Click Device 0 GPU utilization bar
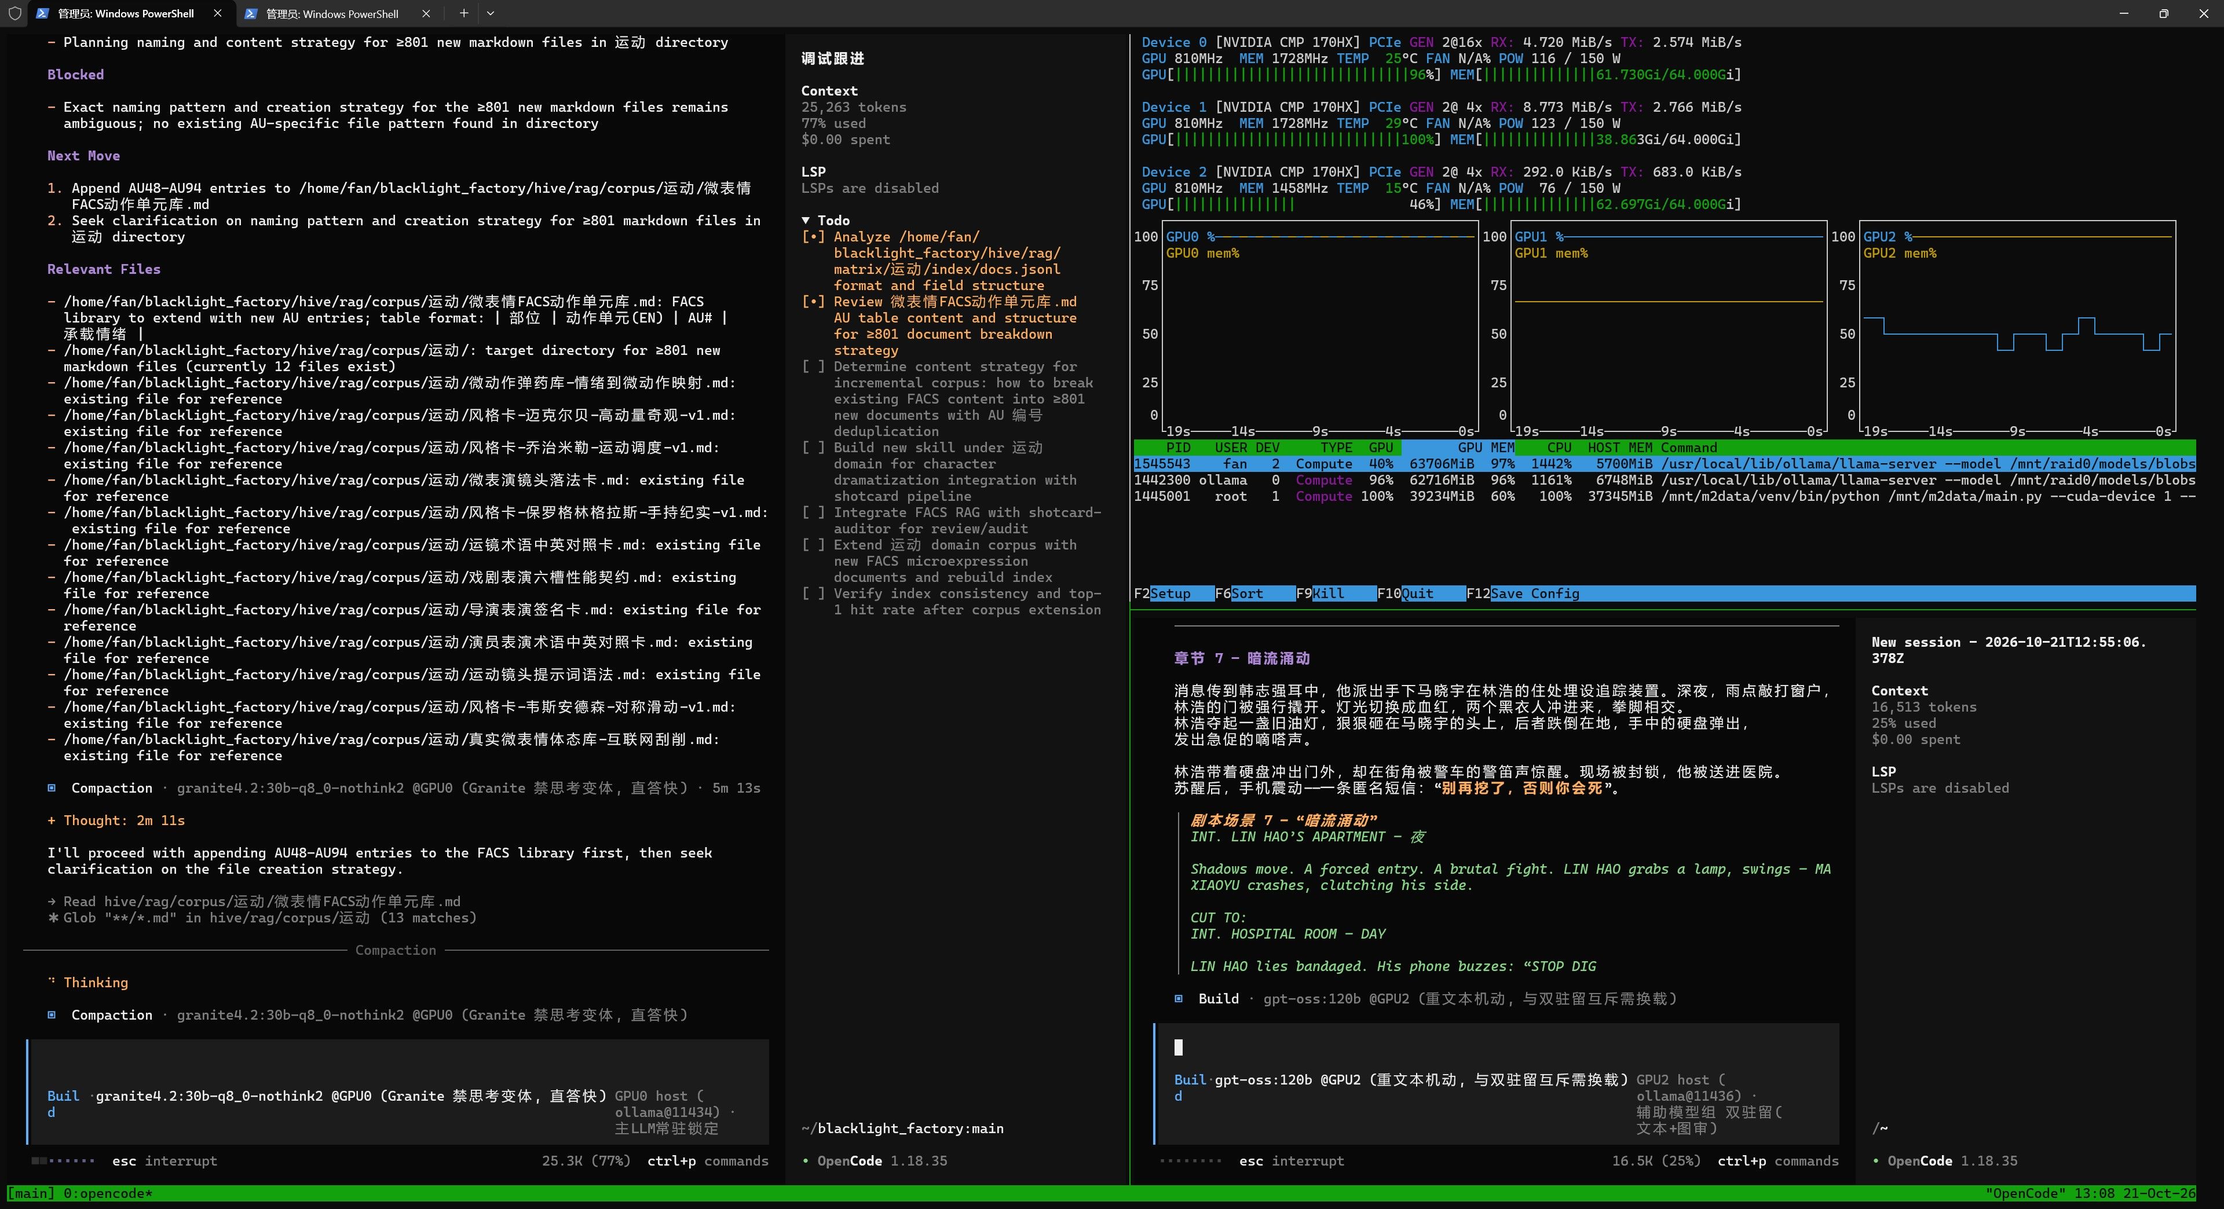2224x1209 pixels. point(1292,74)
